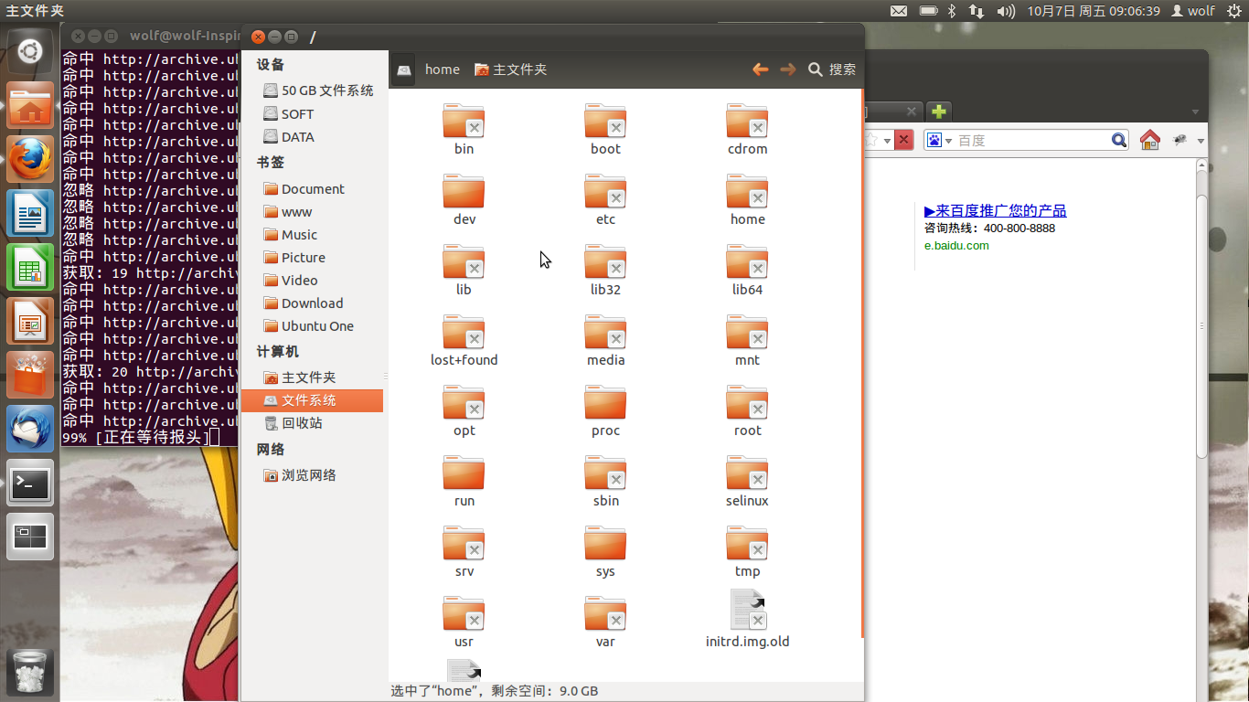The image size is (1249, 702).
Task: Click the 主文件夹 path bar button
Action: point(510,69)
